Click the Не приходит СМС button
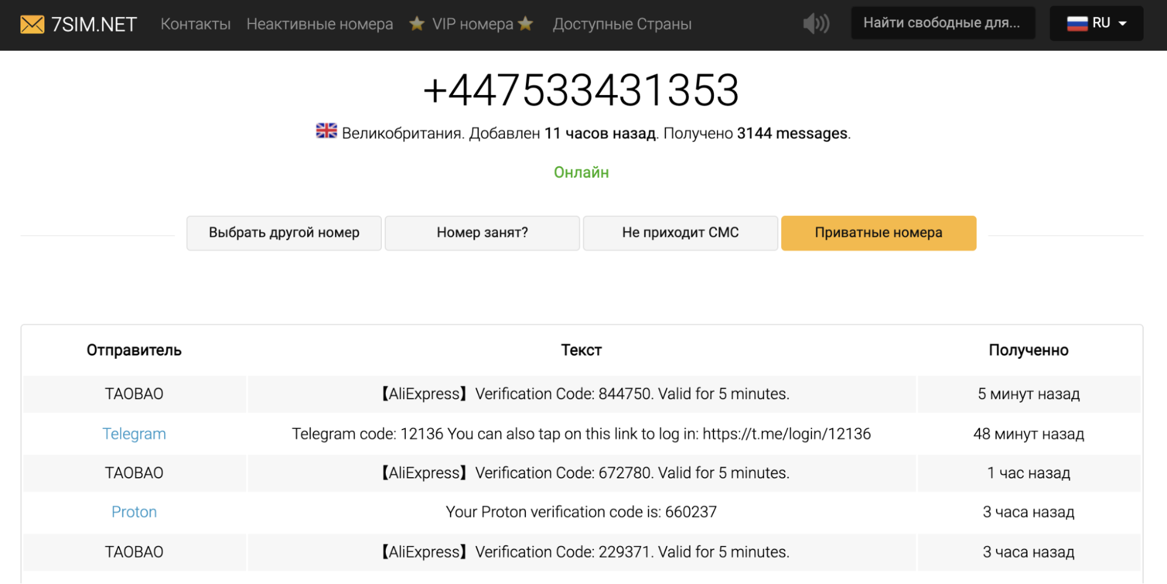The image size is (1167, 584). click(681, 233)
